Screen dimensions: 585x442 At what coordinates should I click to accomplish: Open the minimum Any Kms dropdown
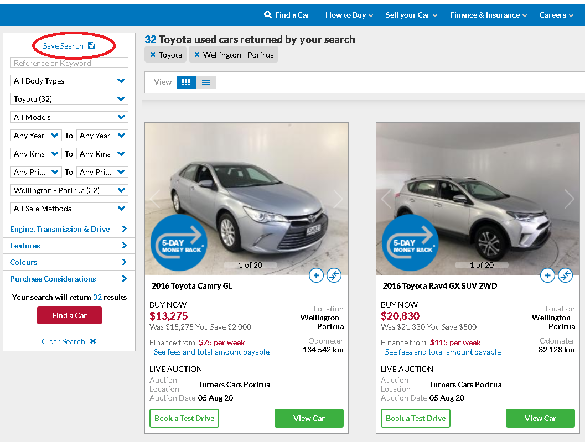(36, 154)
